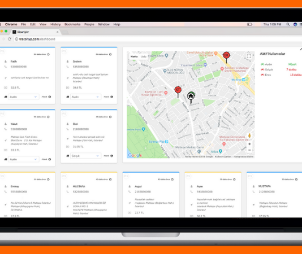Viewport: 302px width, 254px height.
Task: Toggle fullscreen map view
Action: [x=249, y=56]
